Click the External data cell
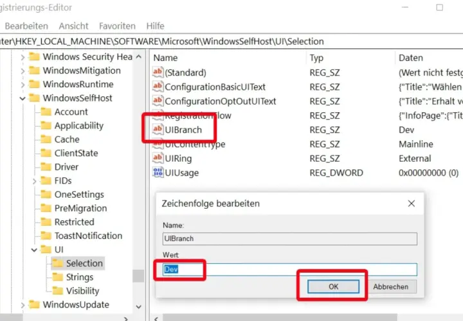The image size is (463, 321). click(415, 159)
